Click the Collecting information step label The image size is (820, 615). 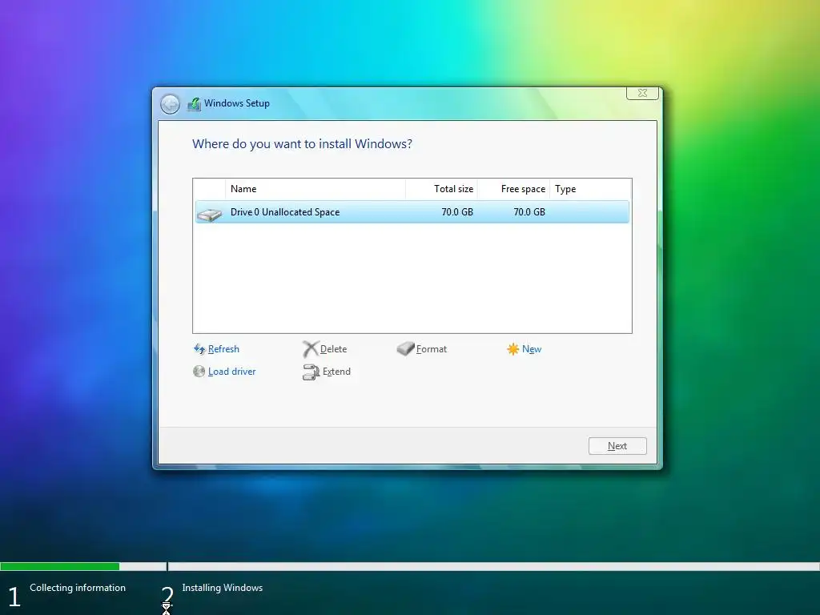[x=78, y=588]
